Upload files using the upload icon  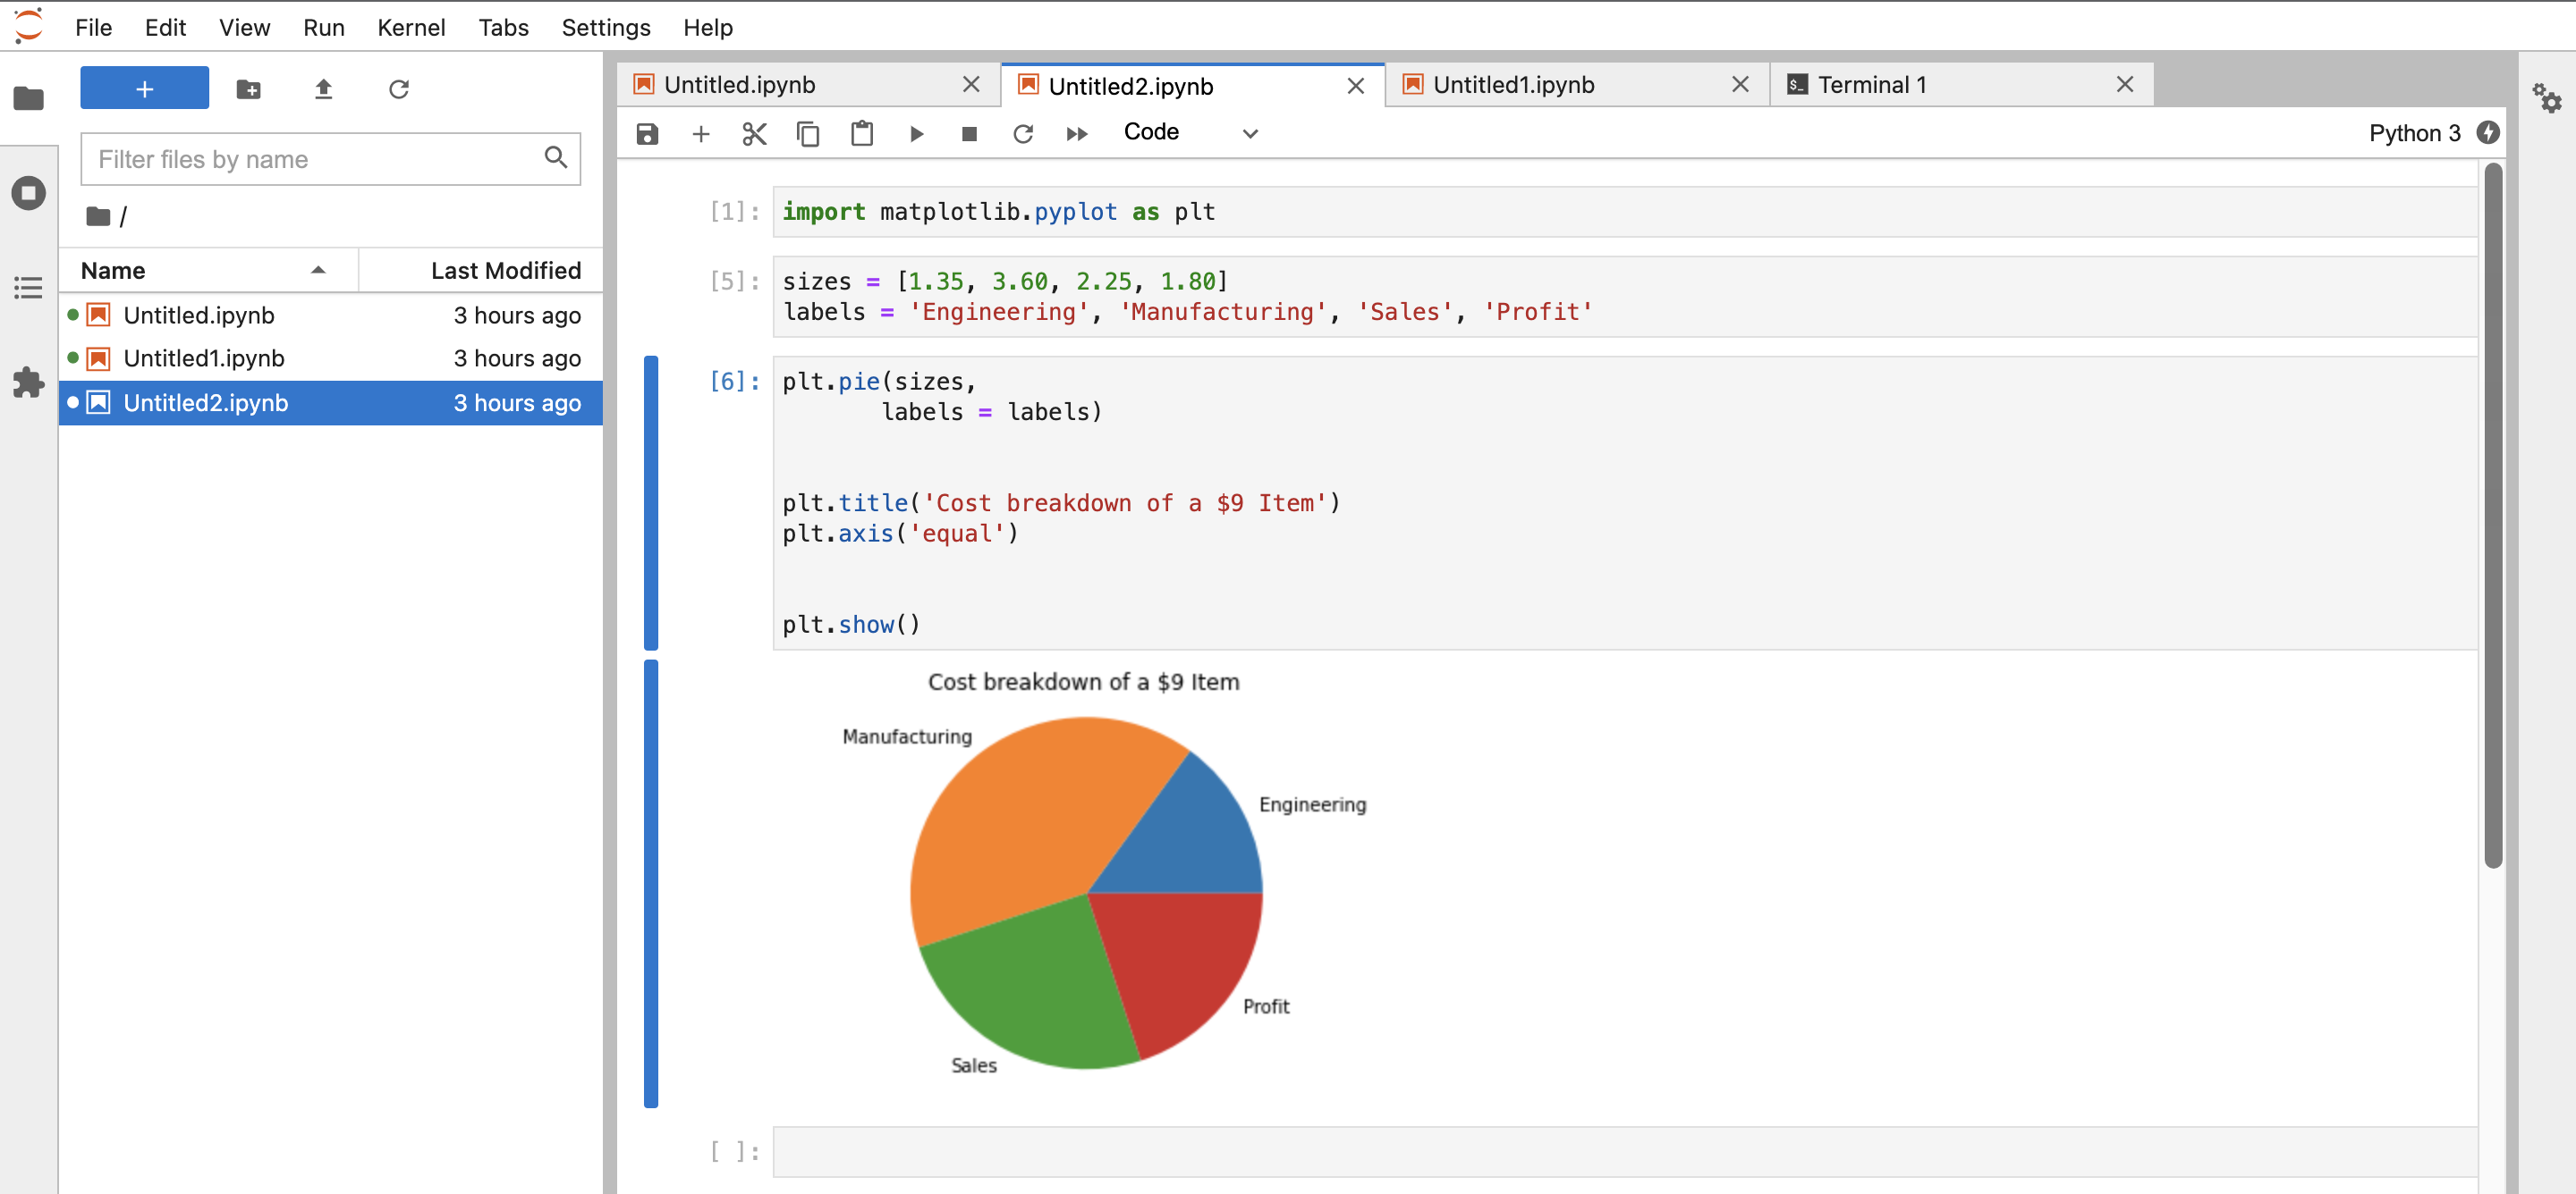coord(323,89)
